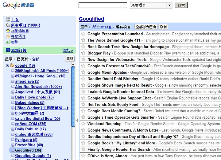This screenshot has height=160, width=221.
Task: Star the Google Presentation Launched item
Action: [83, 34]
